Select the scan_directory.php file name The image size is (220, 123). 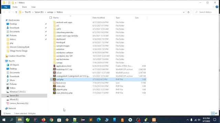[64, 93]
